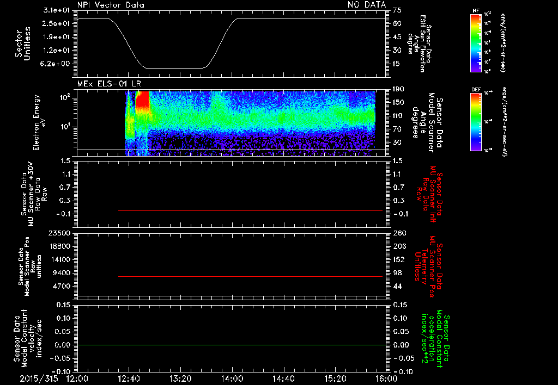Click the 9400 tick on scanner position axis
Image resolution: width=558 pixels, height=385 pixels.
click(x=62, y=273)
